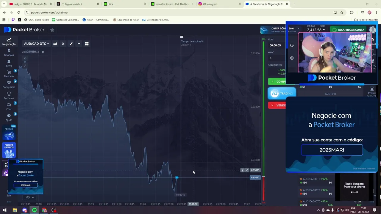Click the lightning bolt quick trade icon
The height and width of the screenshot is (214, 381).
pyautogui.click(x=25, y=58)
